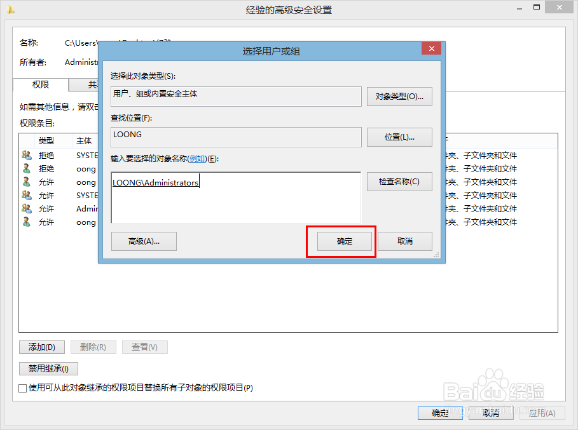Viewport: 578px width, 430px height.
Task: Click the 对象类型(O) button
Action: coord(399,97)
